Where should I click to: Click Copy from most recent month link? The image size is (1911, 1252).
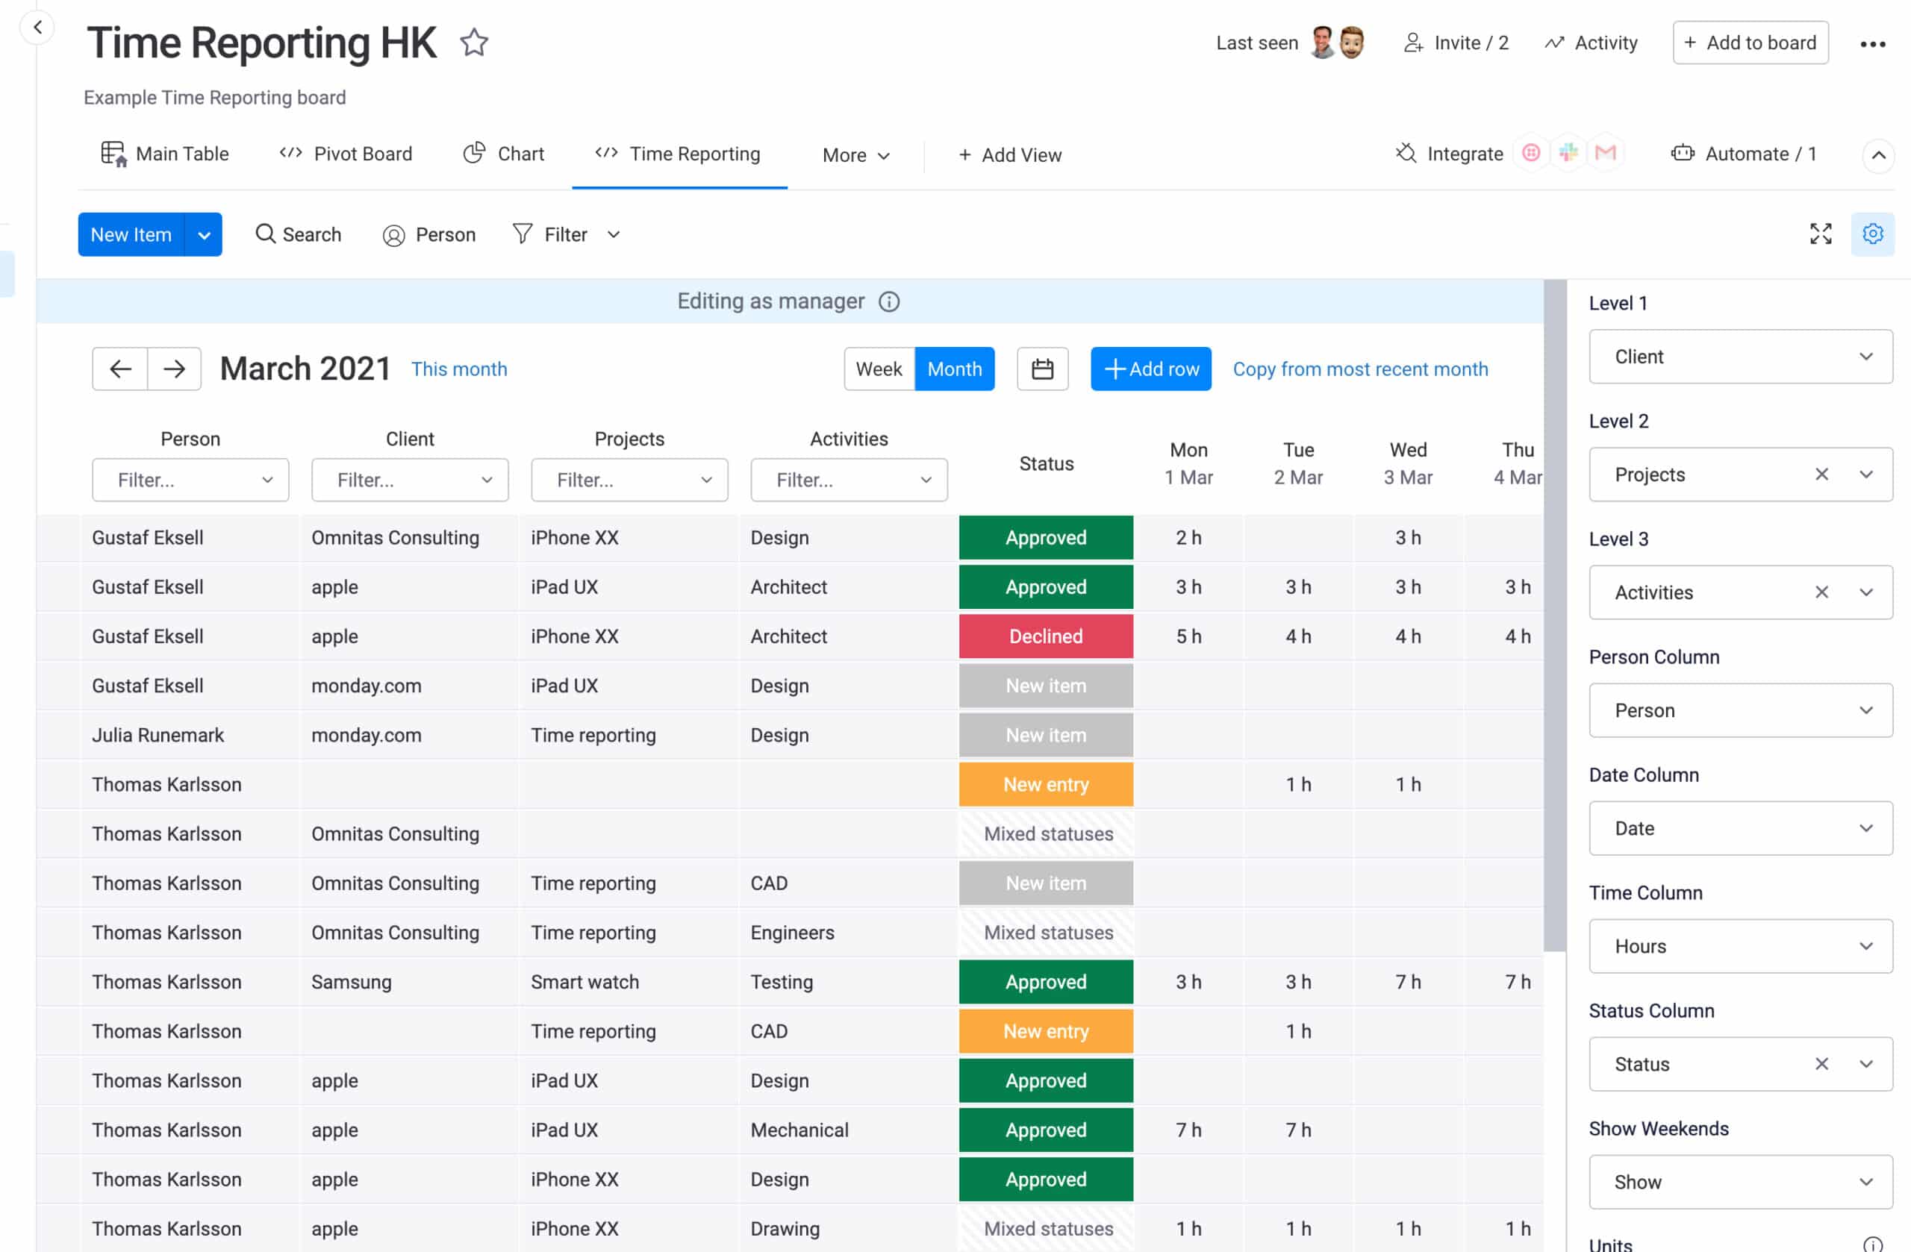1360,369
